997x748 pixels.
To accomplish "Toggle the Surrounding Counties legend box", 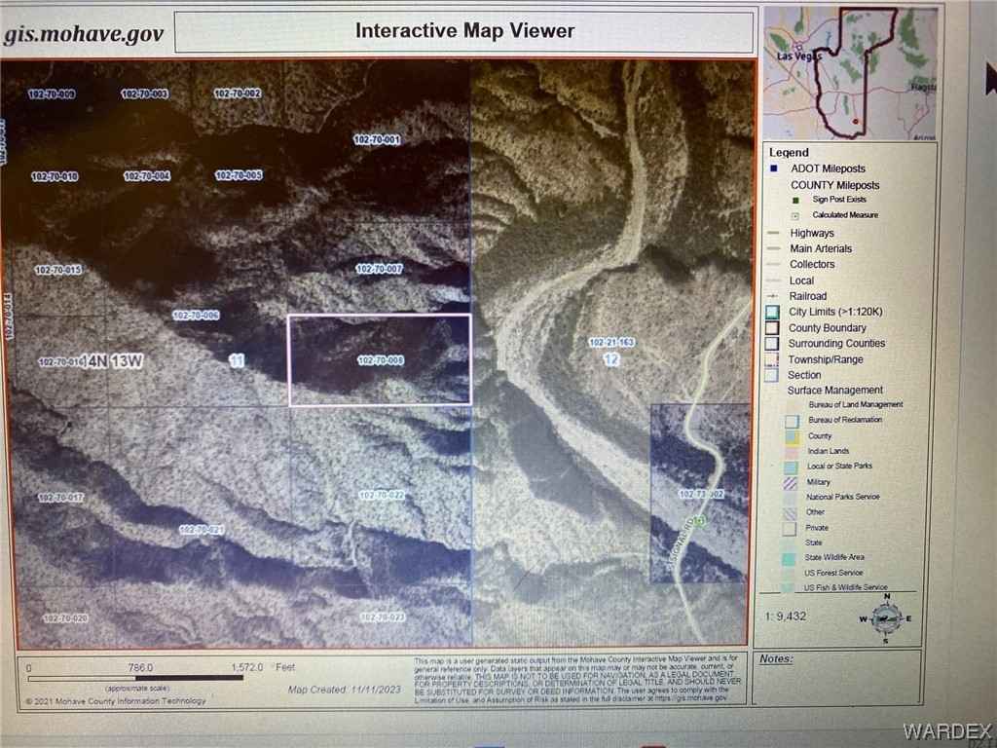I will point(773,344).
